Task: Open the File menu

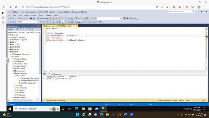Action: pos(9,15)
